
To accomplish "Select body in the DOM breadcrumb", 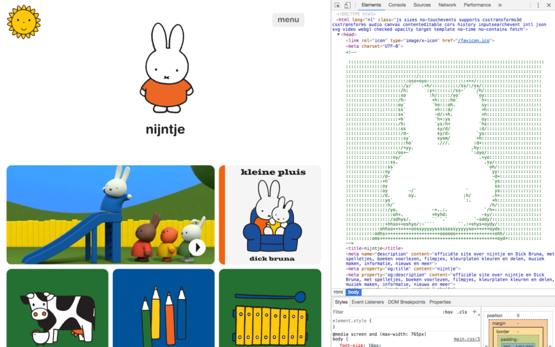I will (353, 292).
